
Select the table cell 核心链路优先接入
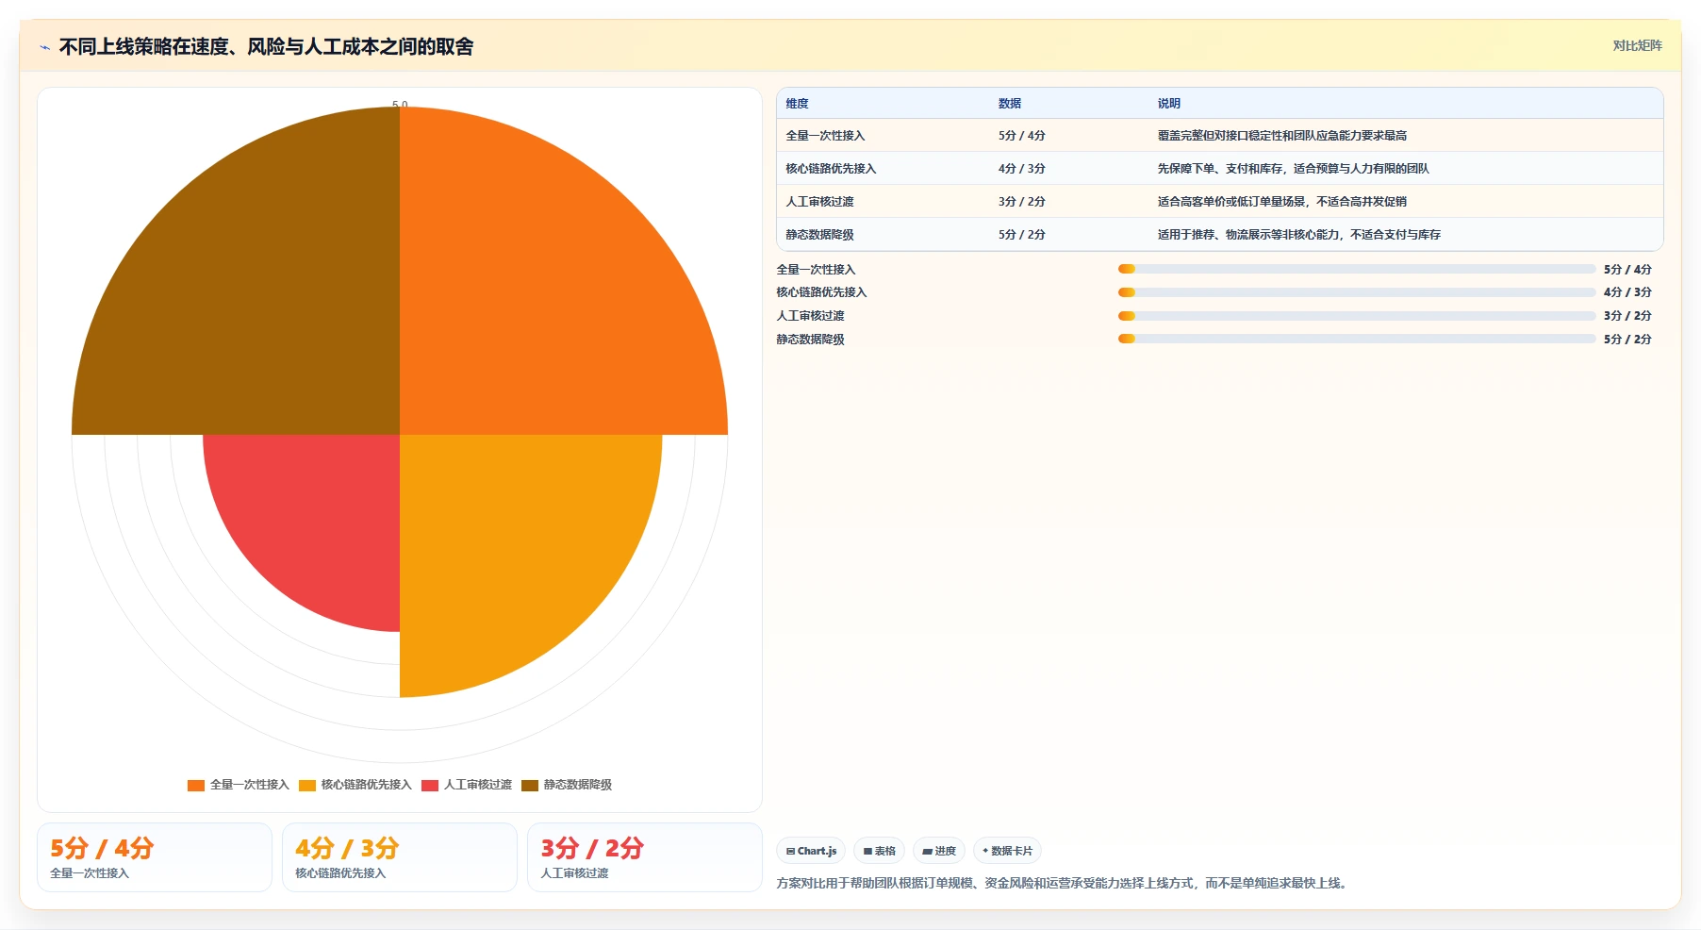[x=831, y=169]
